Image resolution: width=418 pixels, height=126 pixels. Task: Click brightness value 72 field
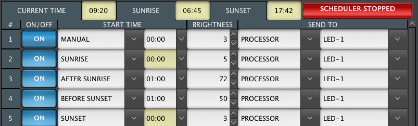[208, 79]
